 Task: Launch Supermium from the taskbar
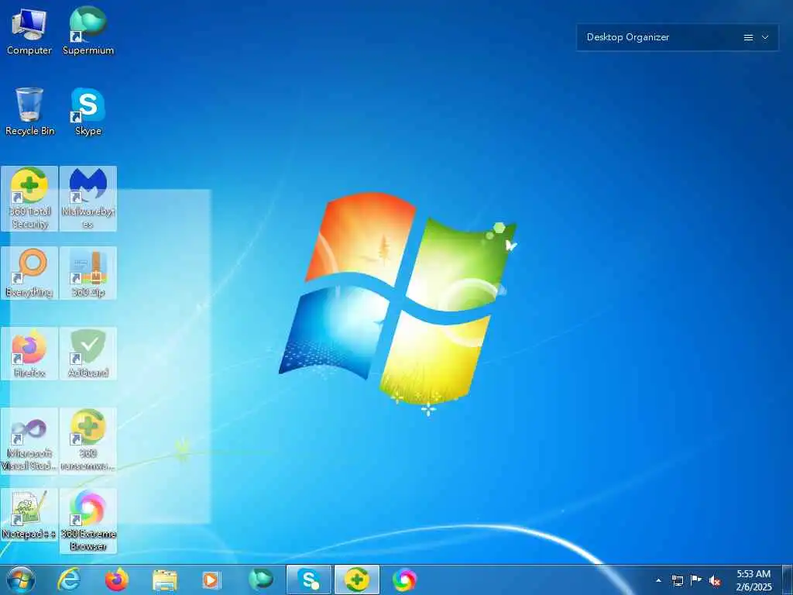pyautogui.click(x=260, y=580)
